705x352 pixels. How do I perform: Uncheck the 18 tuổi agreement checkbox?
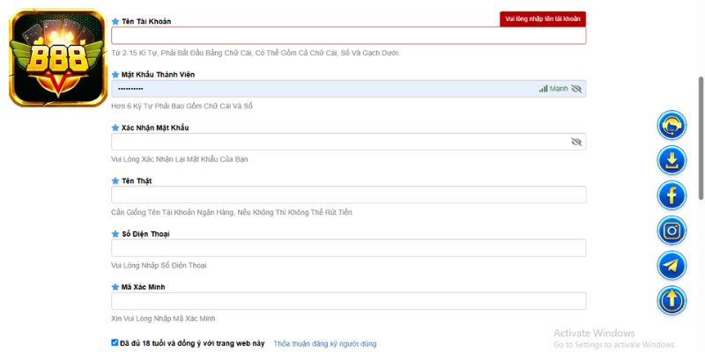pos(115,342)
